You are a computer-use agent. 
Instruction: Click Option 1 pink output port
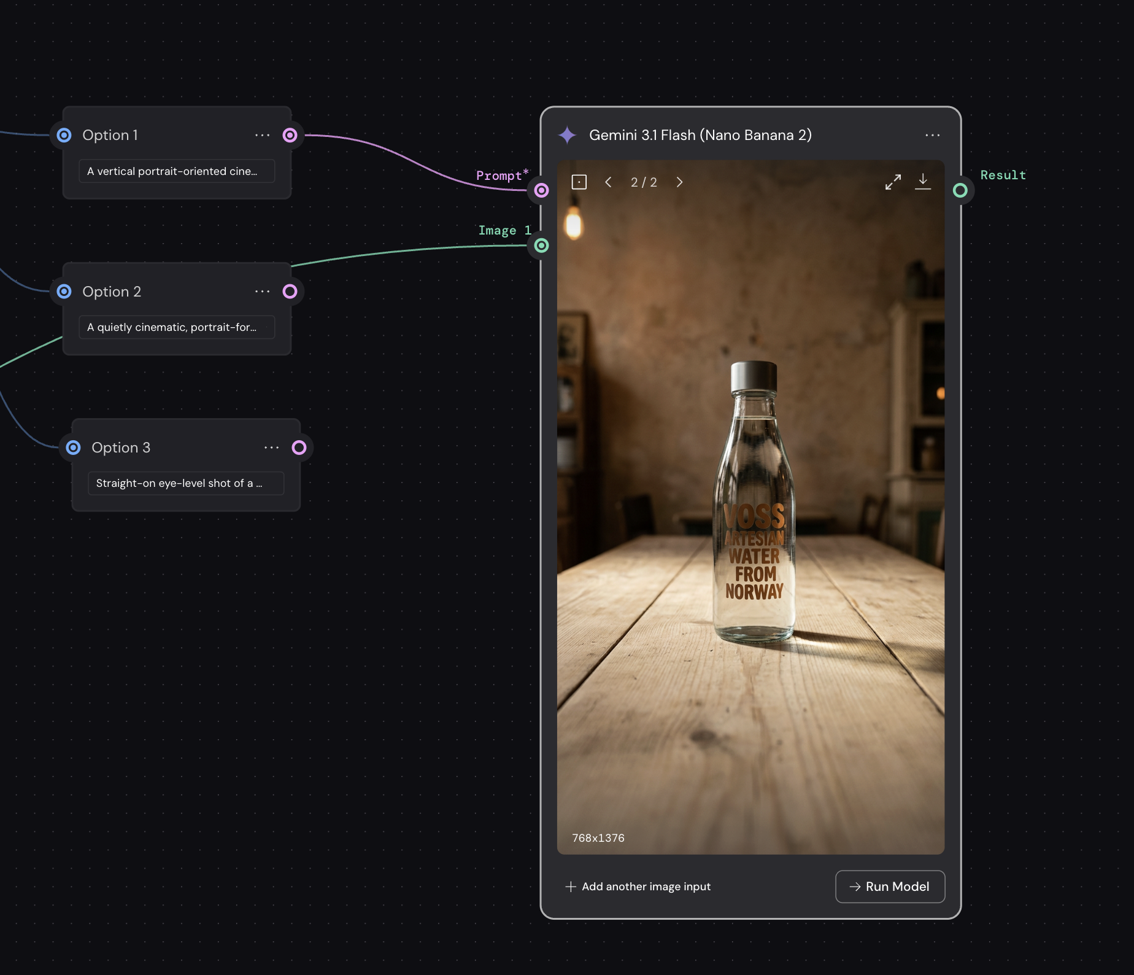coord(290,135)
